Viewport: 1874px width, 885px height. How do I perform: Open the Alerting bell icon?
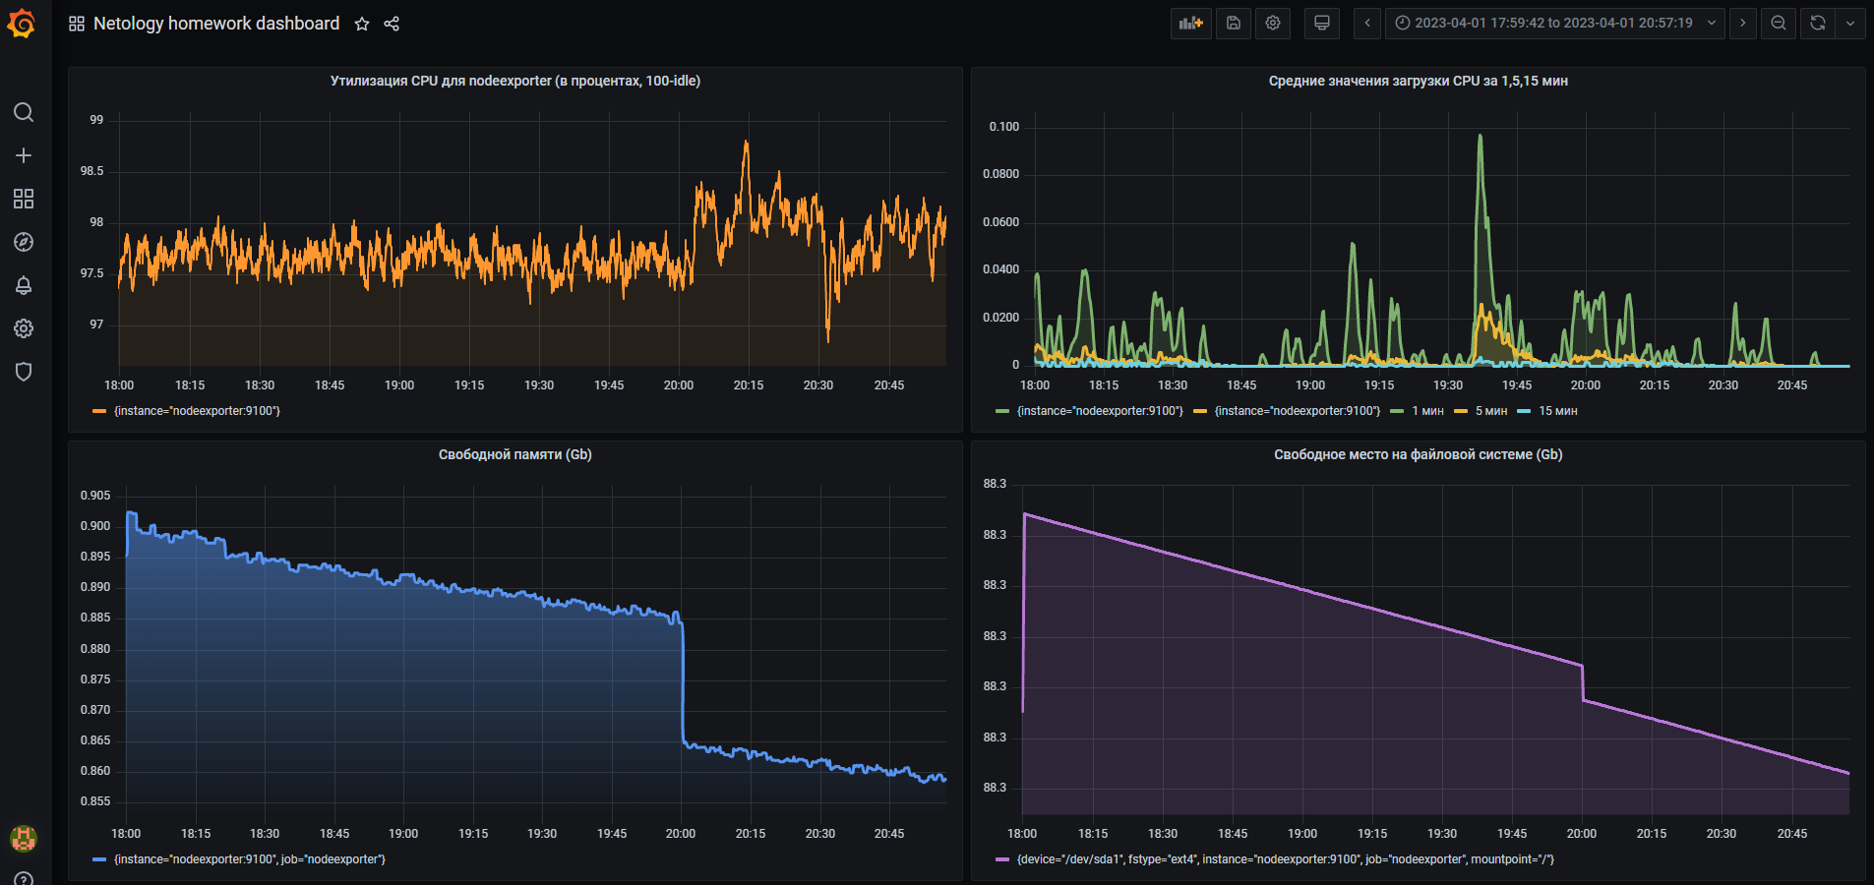click(x=23, y=285)
